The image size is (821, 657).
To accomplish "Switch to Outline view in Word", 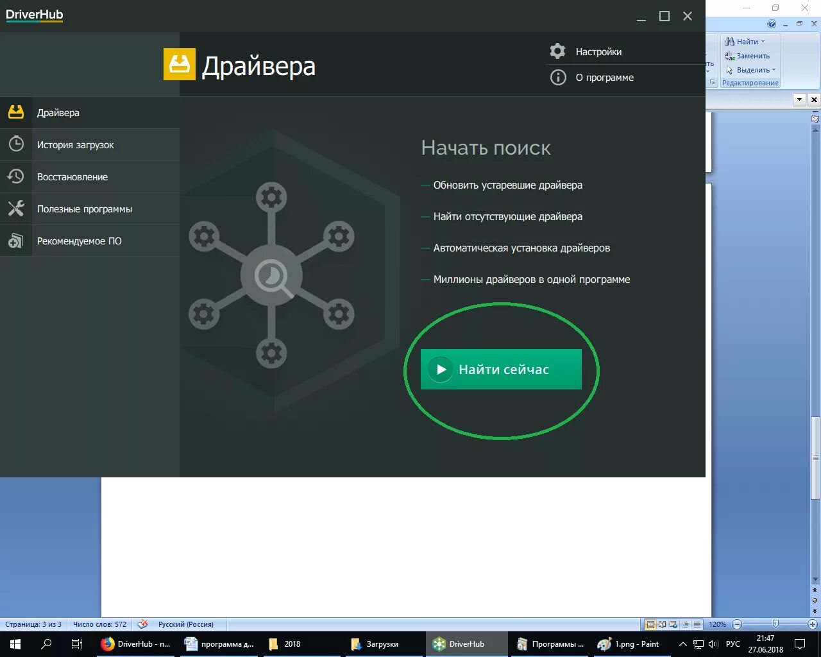I will coord(685,624).
